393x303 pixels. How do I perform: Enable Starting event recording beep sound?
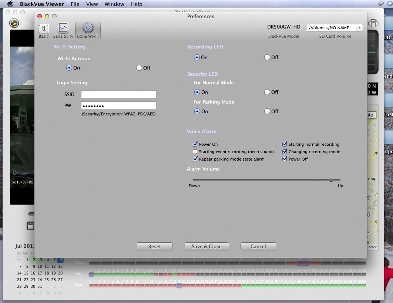pyautogui.click(x=195, y=152)
